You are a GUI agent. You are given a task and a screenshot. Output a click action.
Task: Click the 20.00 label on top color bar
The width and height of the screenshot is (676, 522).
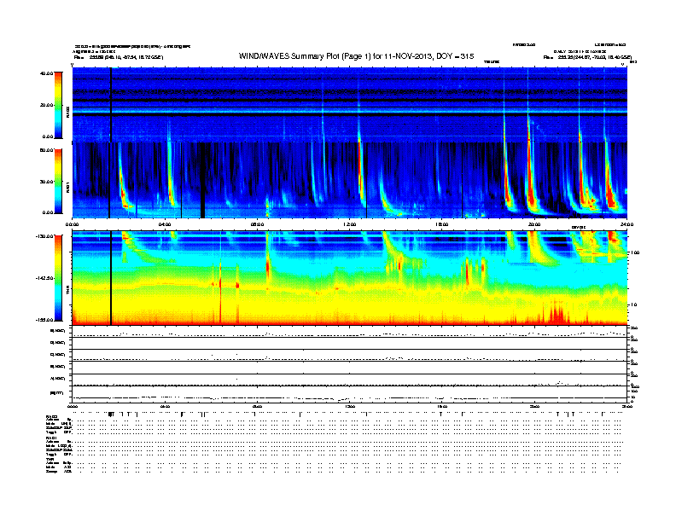click(x=47, y=105)
